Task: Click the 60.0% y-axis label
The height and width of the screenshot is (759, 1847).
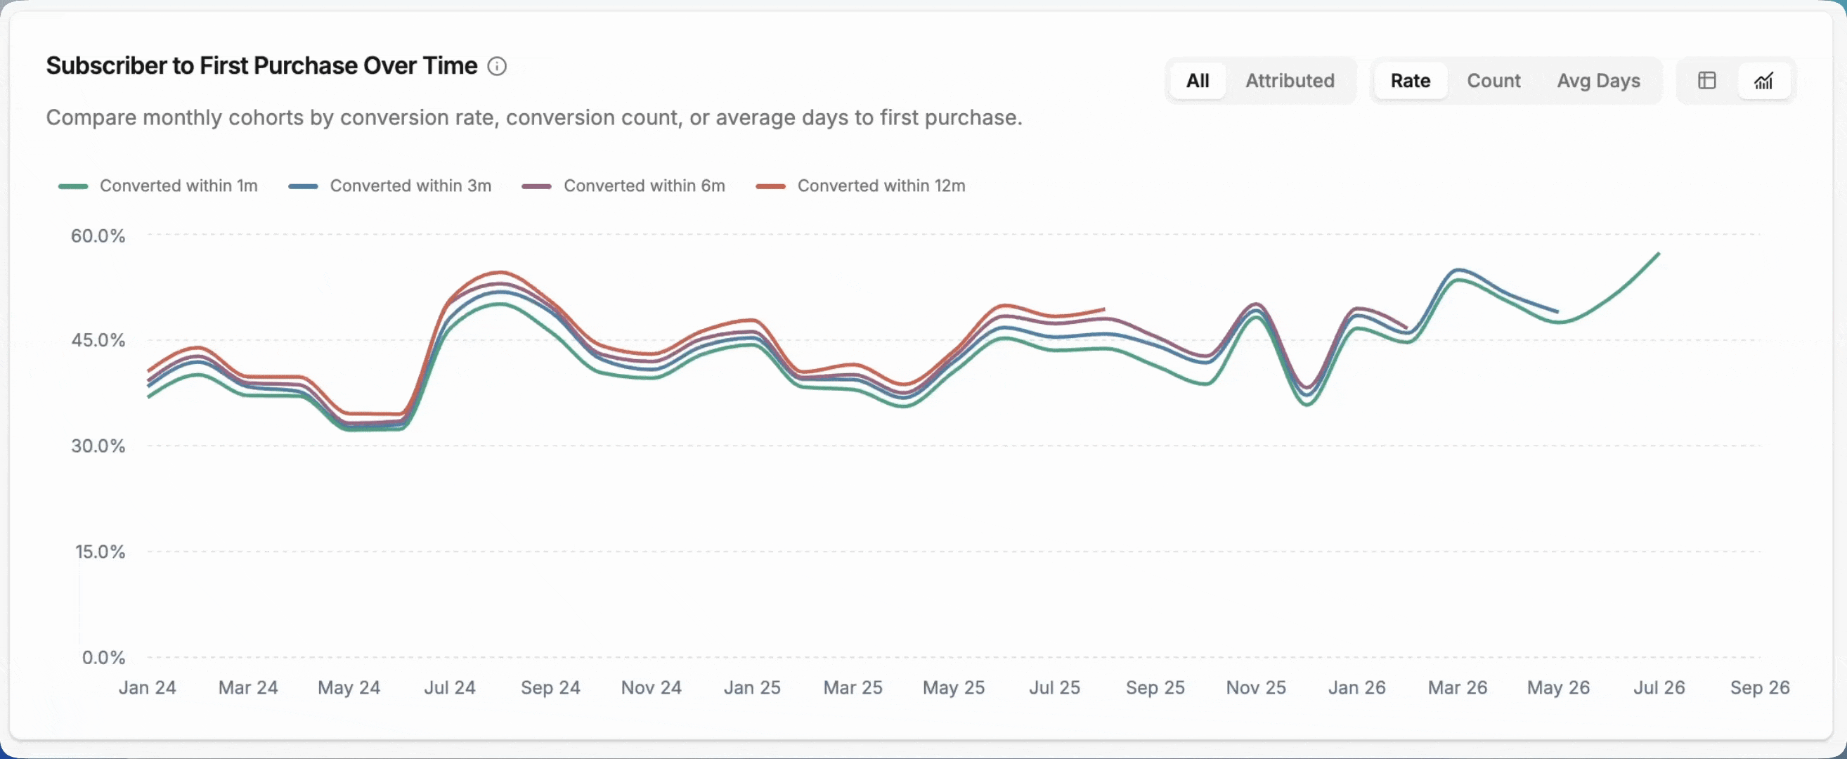Action: pyautogui.click(x=98, y=236)
